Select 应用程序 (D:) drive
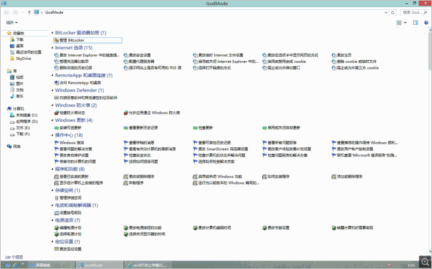The width and height of the screenshot is (432, 269). [x=24, y=121]
